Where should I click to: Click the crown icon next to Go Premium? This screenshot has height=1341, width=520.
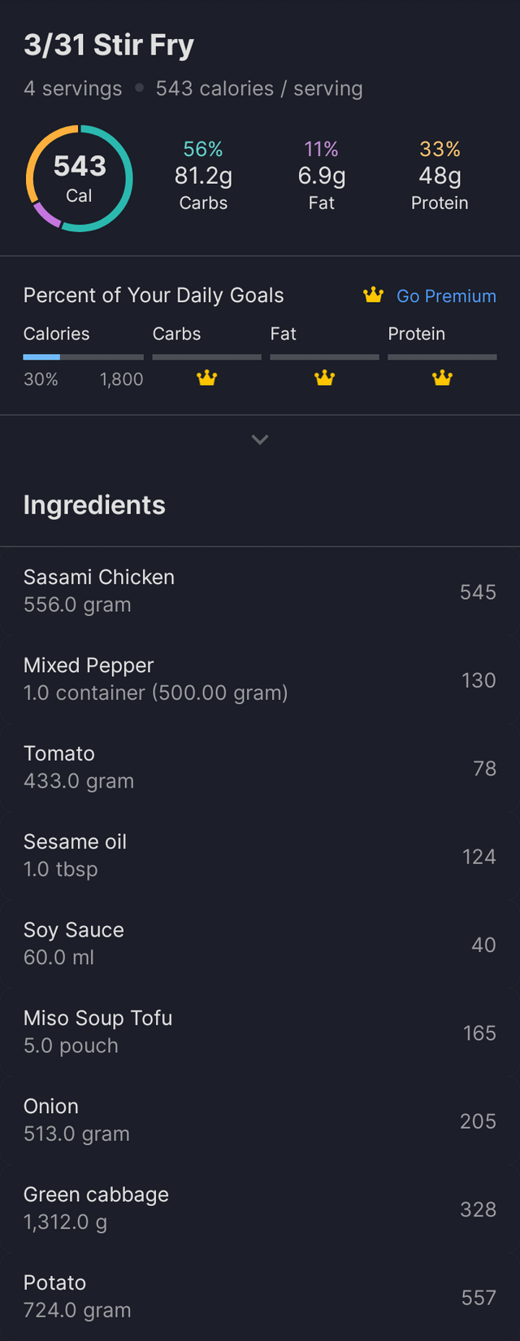click(x=373, y=295)
